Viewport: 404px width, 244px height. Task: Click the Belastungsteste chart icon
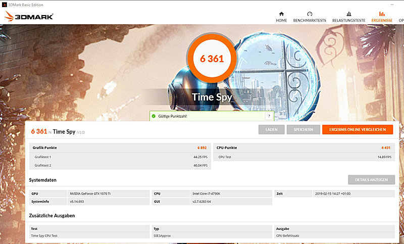click(349, 14)
